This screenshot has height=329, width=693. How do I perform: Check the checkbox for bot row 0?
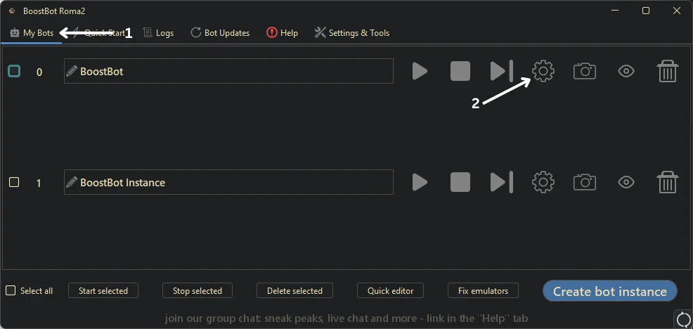[14, 71]
